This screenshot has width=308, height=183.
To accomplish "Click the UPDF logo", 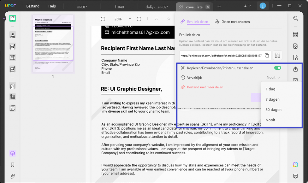I will (11, 6).
